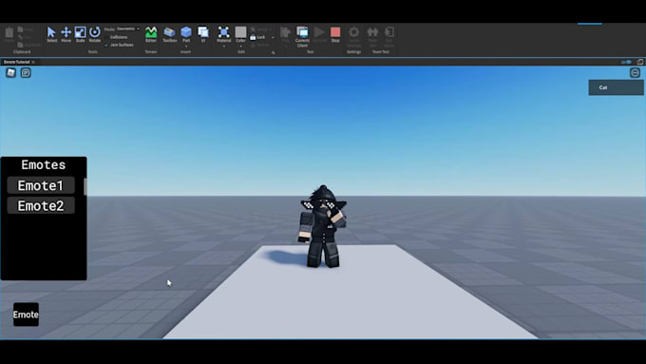Select the Cat player entry
The width and height of the screenshot is (646, 364).
point(616,87)
